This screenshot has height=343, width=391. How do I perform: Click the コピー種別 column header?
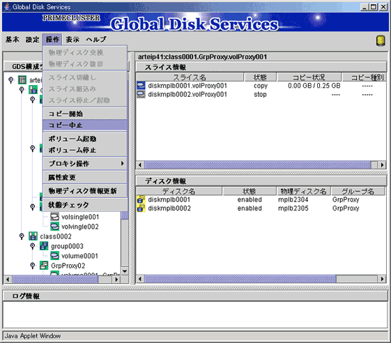tap(365, 77)
